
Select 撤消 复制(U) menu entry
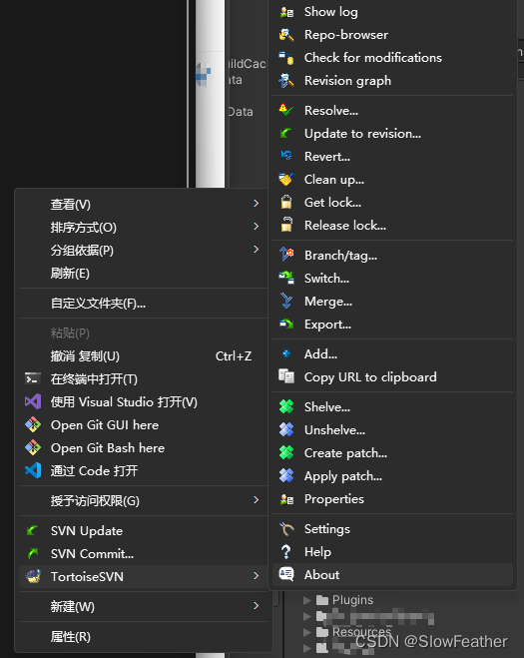point(143,356)
